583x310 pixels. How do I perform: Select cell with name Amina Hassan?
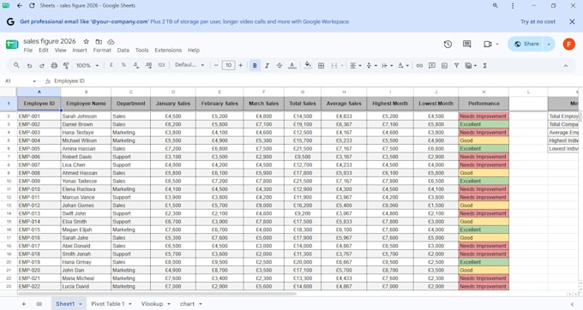86,148
